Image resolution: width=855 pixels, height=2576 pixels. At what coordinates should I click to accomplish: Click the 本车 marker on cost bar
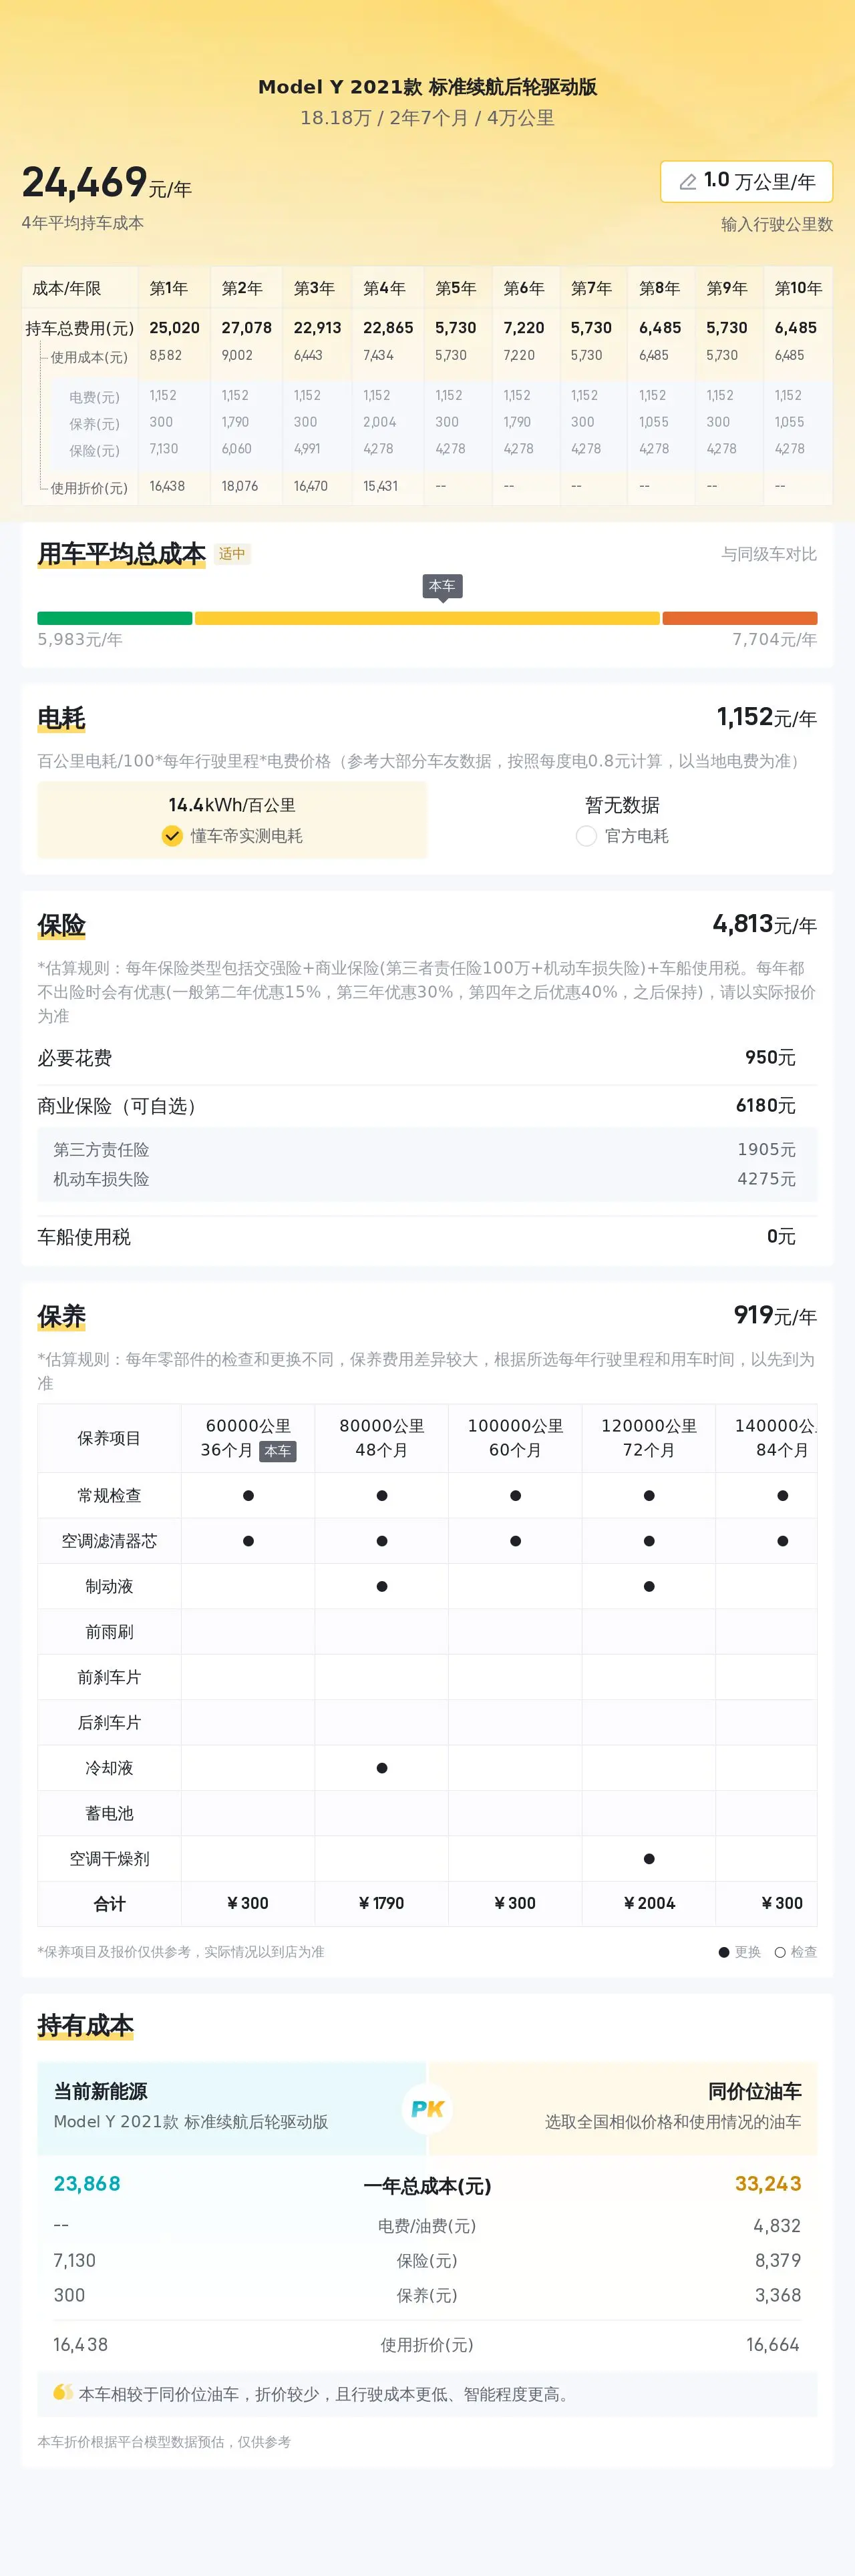(442, 587)
